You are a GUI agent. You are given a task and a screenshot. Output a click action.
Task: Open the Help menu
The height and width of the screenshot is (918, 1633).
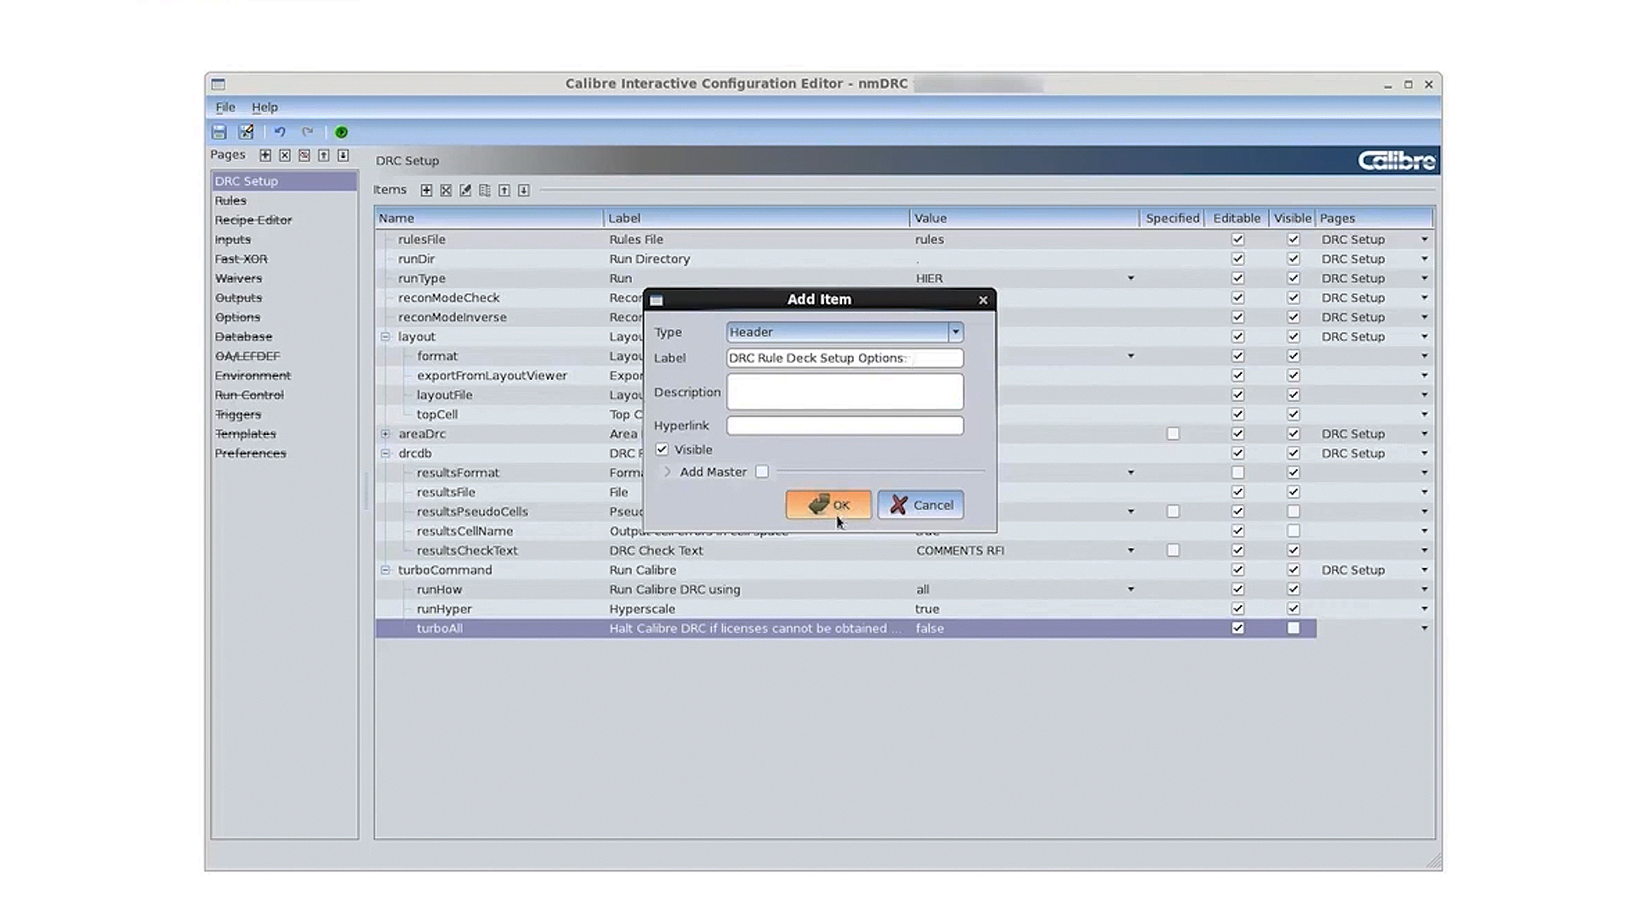coord(265,107)
